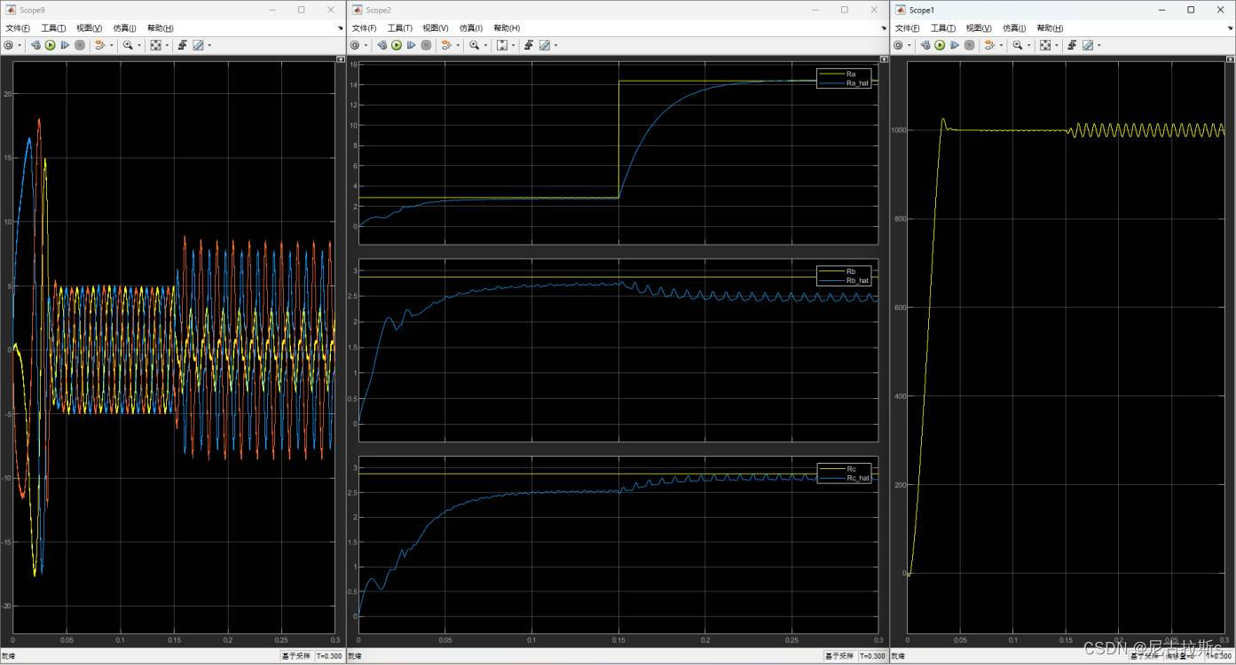The image size is (1236, 665).
Task: Run simulation from Scope2 toolbar
Action: pos(397,45)
